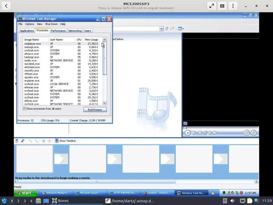Click Up One Level icon in Movie Maker toolbar
This screenshot has width=273, height=205.
point(167,29)
